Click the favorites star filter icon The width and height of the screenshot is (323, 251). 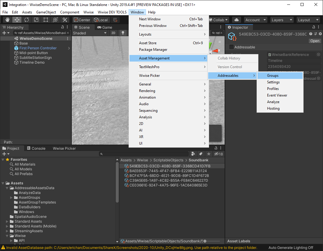[x=208, y=154]
